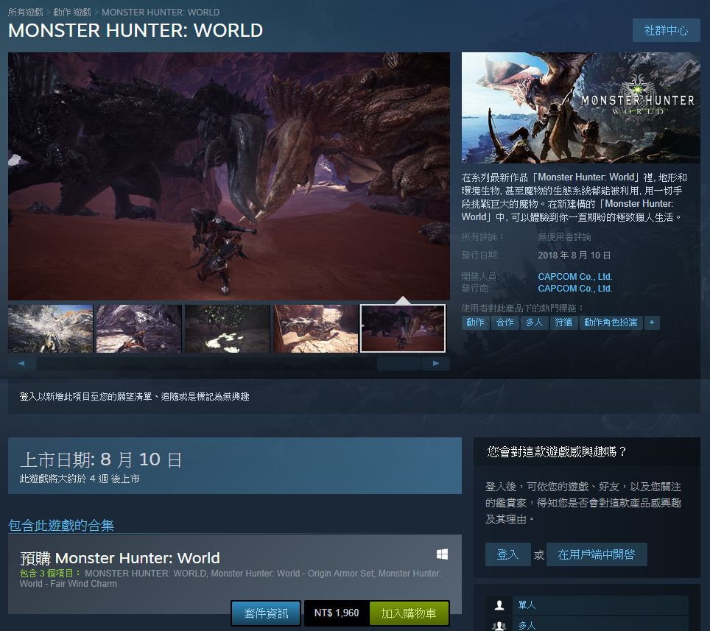This screenshot has height=631, width=710.
Task: Open the 社群中心 community hub button
Action: coord(666,30)
